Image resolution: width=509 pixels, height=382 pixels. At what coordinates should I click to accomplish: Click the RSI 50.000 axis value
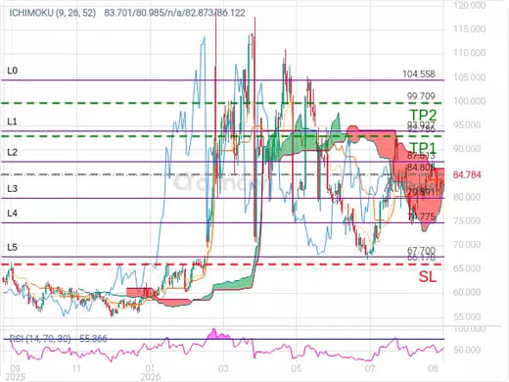coord(467,350)
